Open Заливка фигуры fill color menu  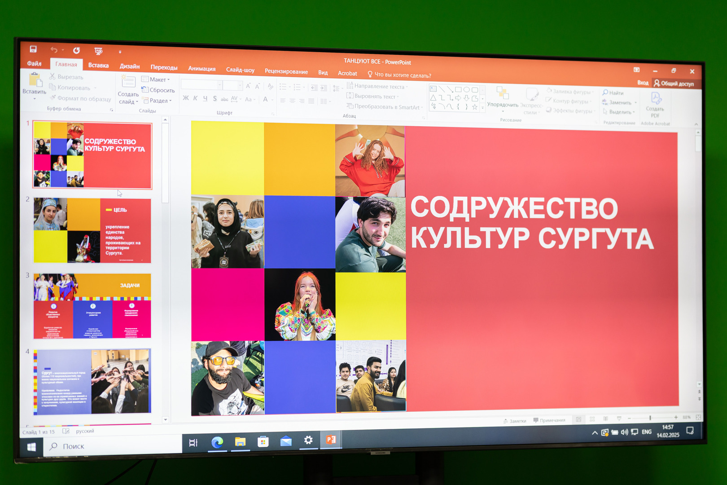pos(570,91)
